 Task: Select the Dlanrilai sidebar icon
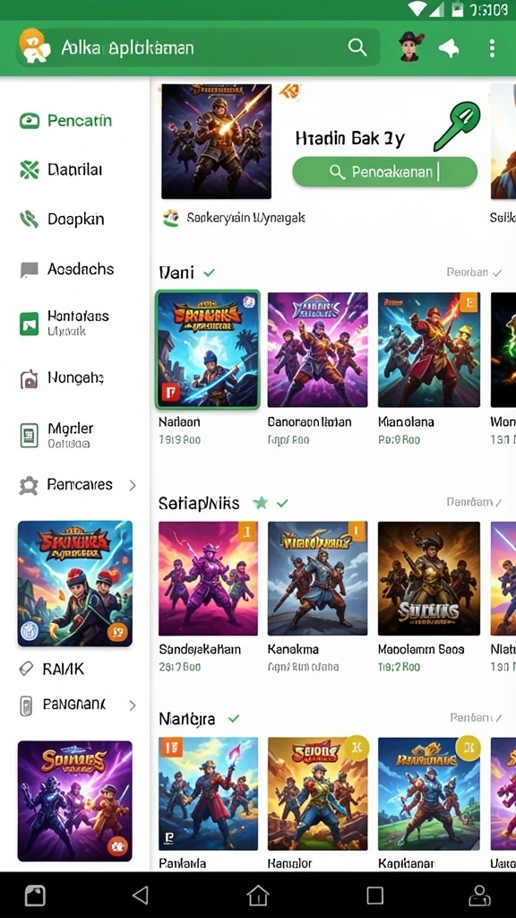pos(30,169)
